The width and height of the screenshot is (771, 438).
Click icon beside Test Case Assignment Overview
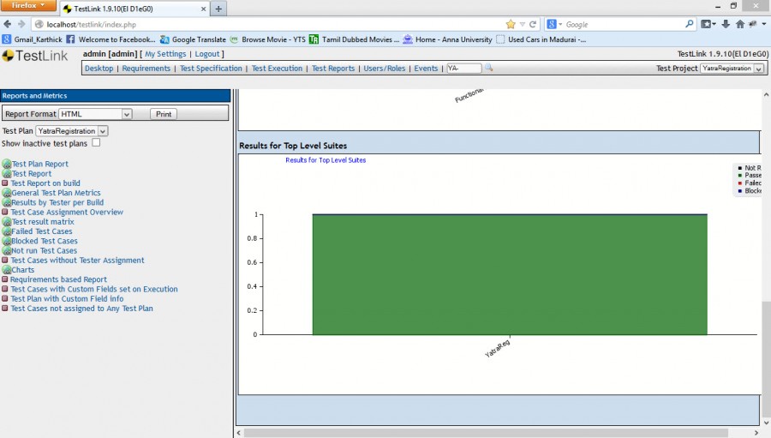pyautogui.click(x=5, y=212)
